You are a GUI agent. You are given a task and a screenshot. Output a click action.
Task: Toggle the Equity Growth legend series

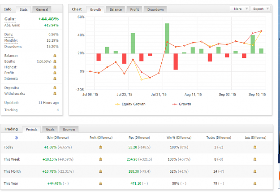(130, 104)
